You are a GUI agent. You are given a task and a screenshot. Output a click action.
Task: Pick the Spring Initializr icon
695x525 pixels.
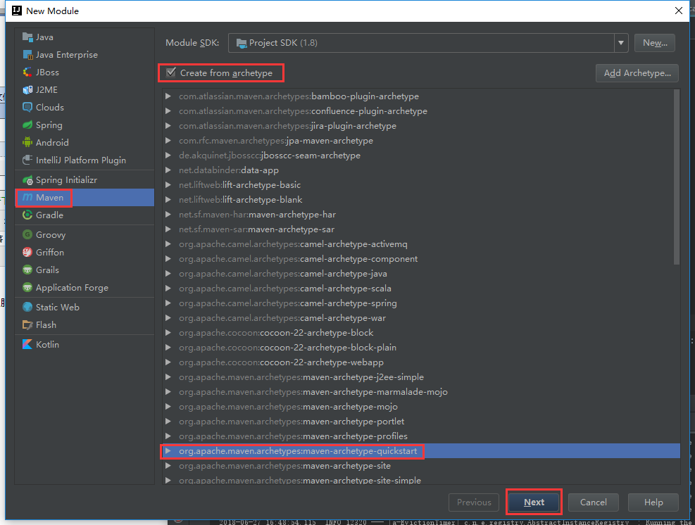tap(27, 180)
